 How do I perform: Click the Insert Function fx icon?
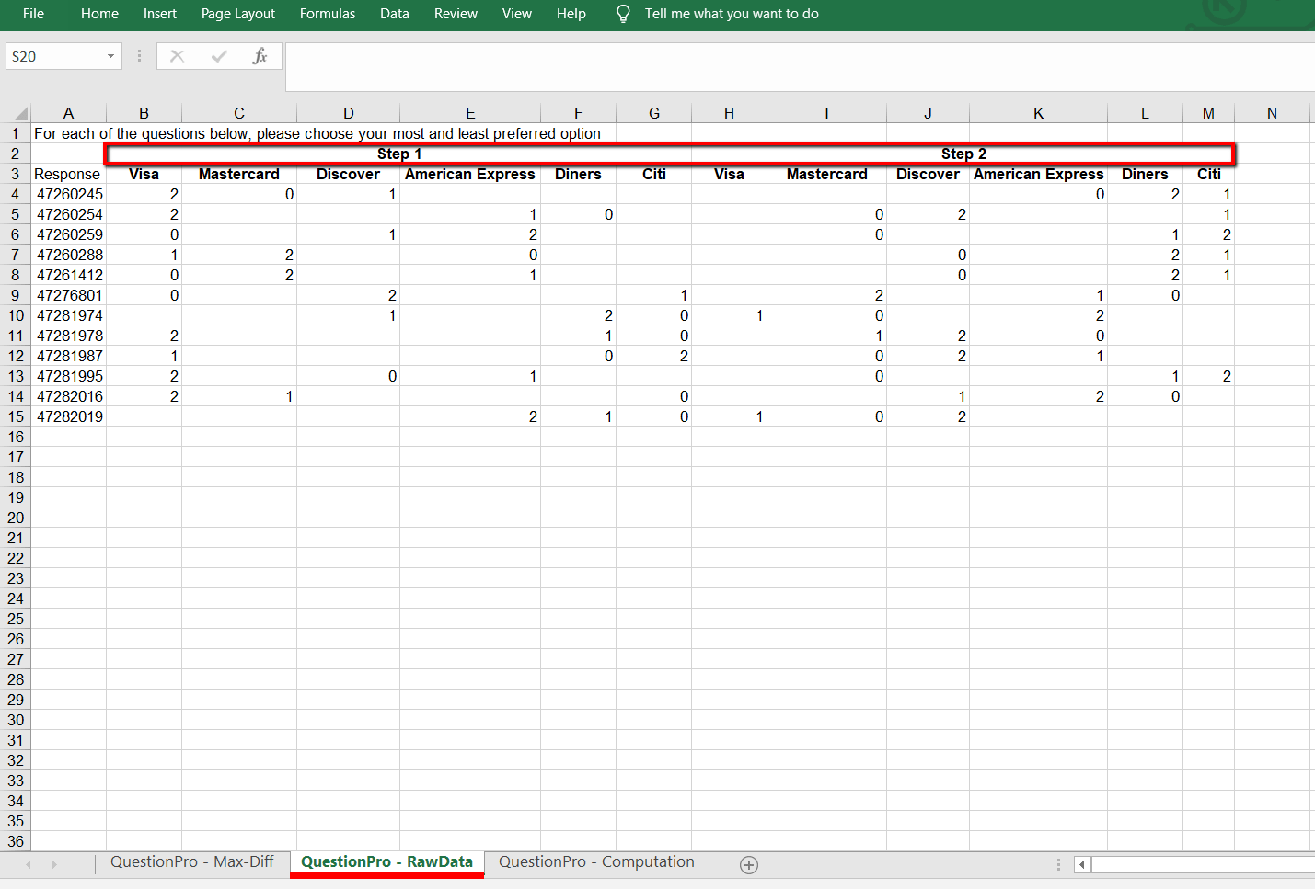pyautogui.click(x=260, y=56)
